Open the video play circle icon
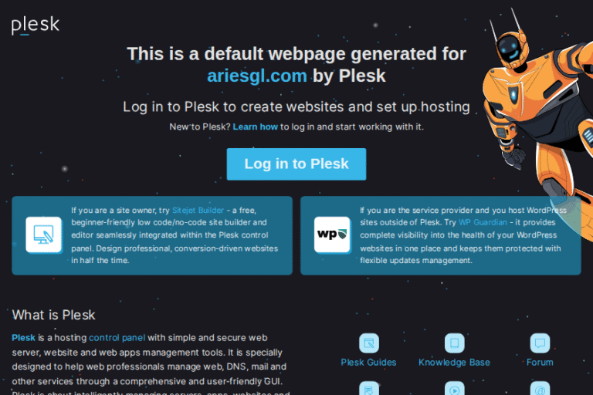Screen dimensions: 593x395 (x=454, y=389)
